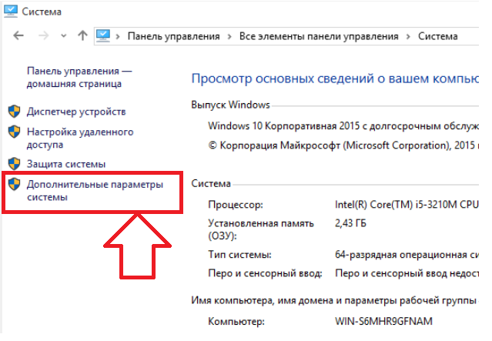
Task: Click the Выпуск Windows section label
Action: (x=231, y=105)
